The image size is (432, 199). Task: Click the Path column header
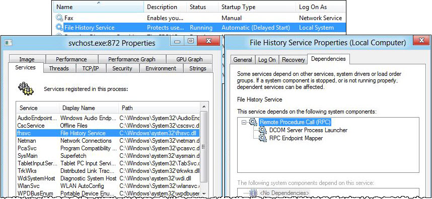(159, 108)
